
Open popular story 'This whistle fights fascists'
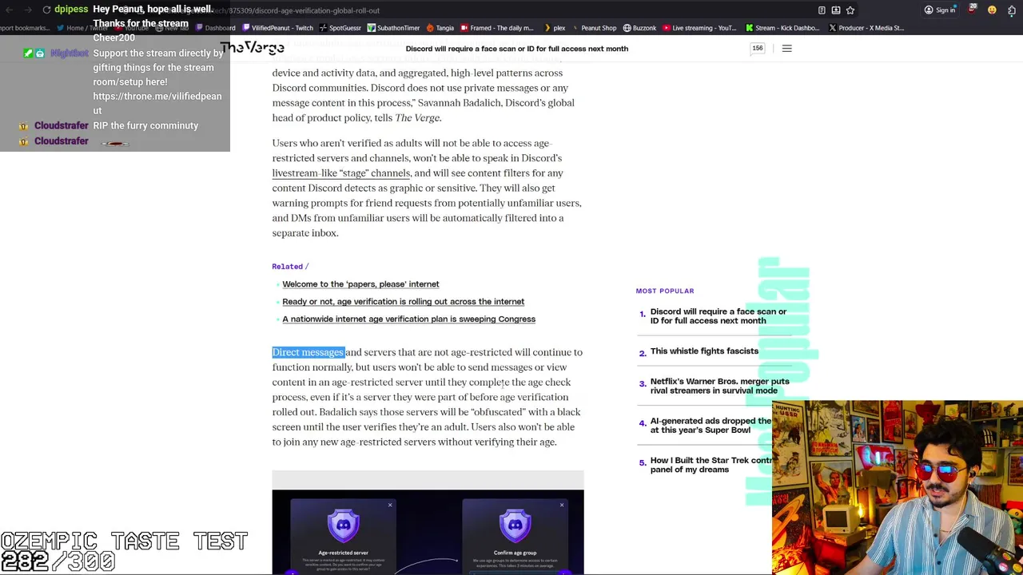[x=704, y=351]
